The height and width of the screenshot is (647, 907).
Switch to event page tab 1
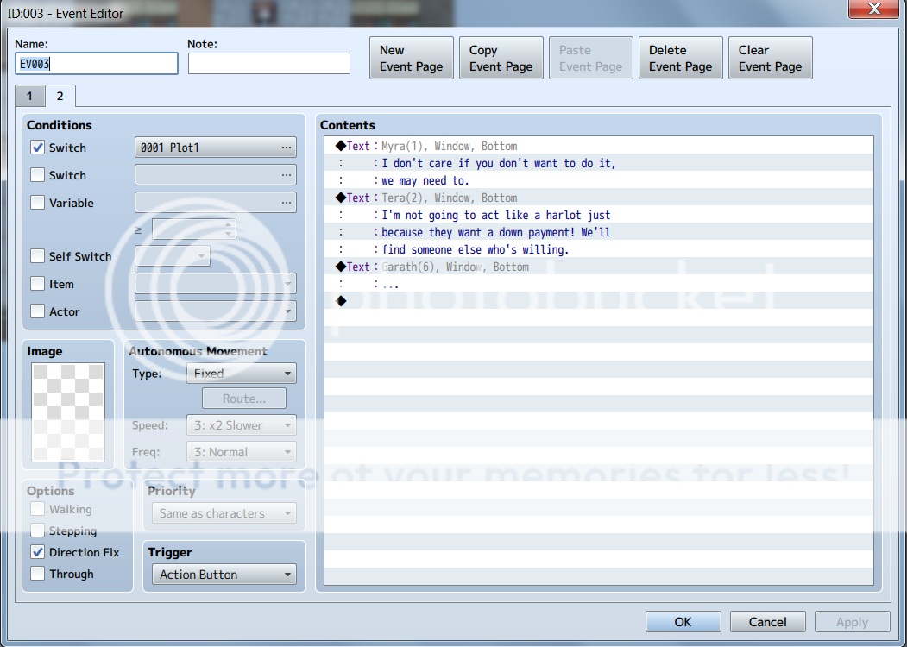(29, 96)
